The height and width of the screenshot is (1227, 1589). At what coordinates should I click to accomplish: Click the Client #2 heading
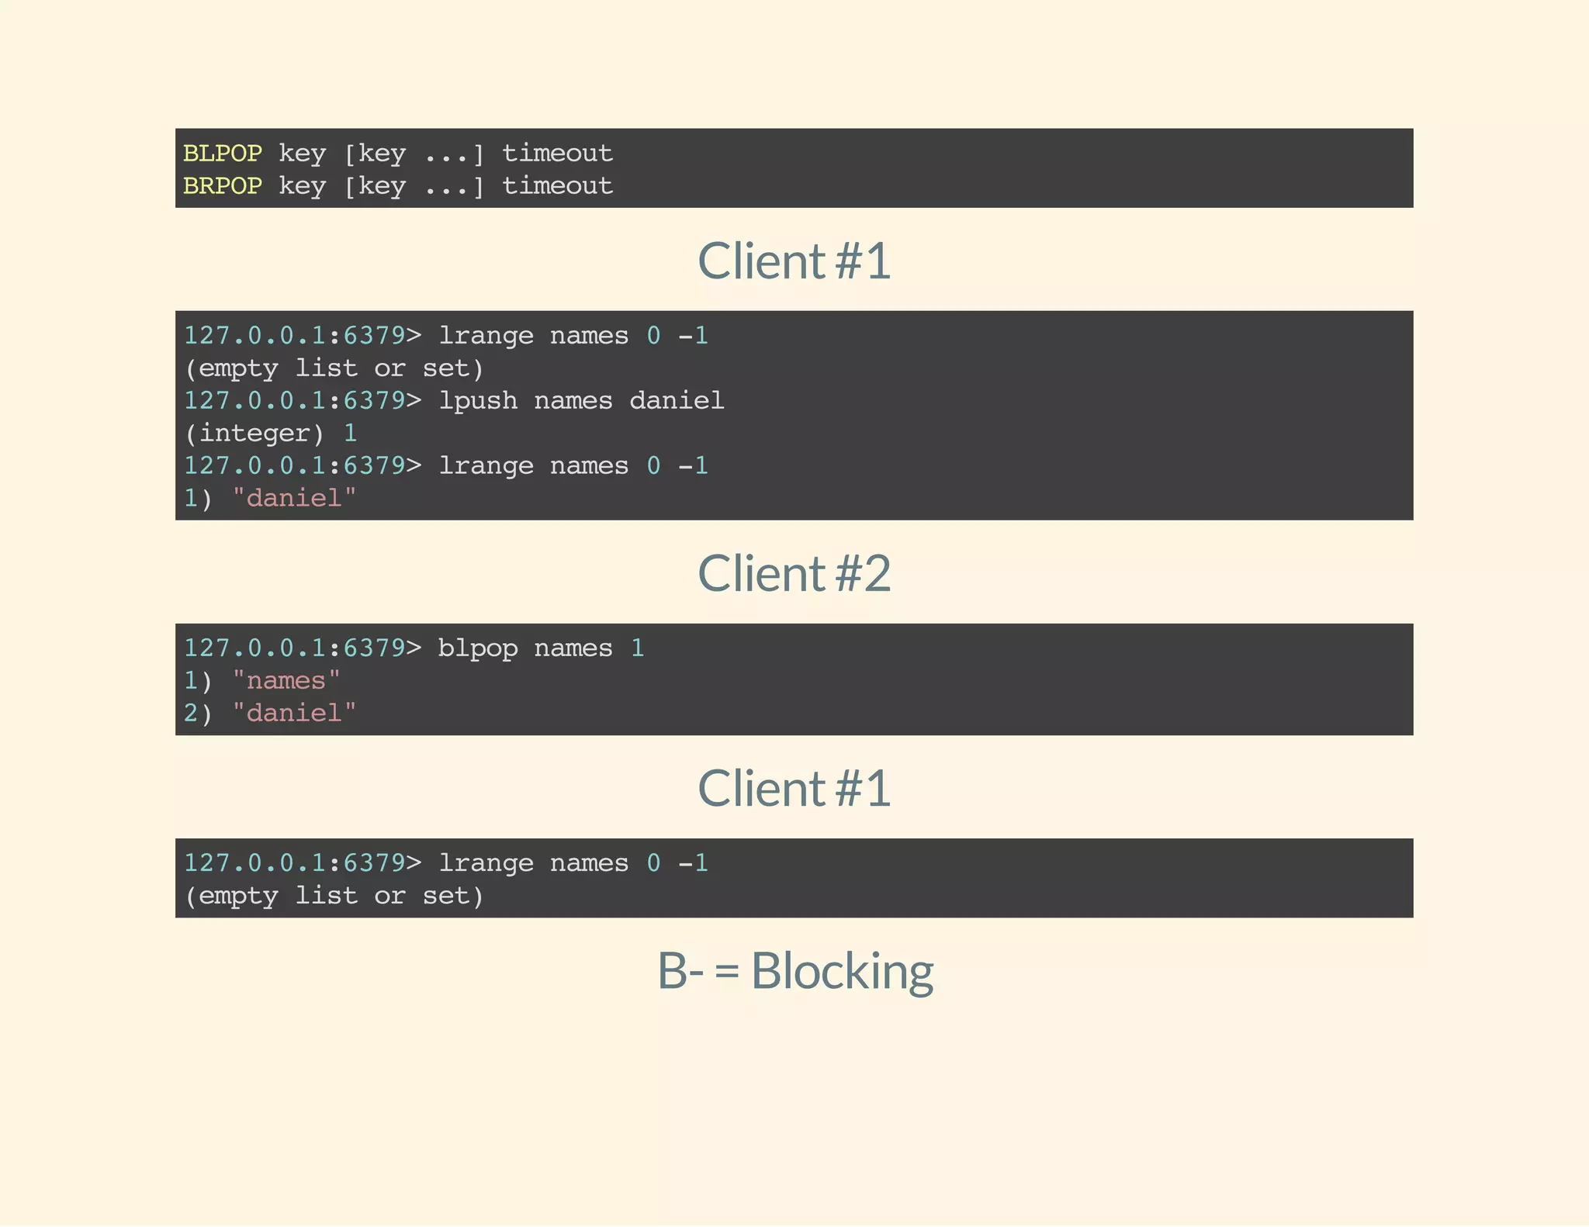tap(794, 573)
